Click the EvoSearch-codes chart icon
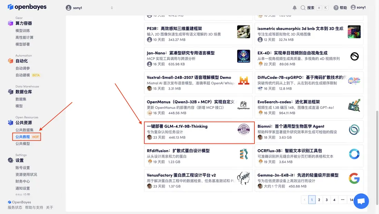Image resolution: width=379 pixels, height=214 pixels. (354, 105)
